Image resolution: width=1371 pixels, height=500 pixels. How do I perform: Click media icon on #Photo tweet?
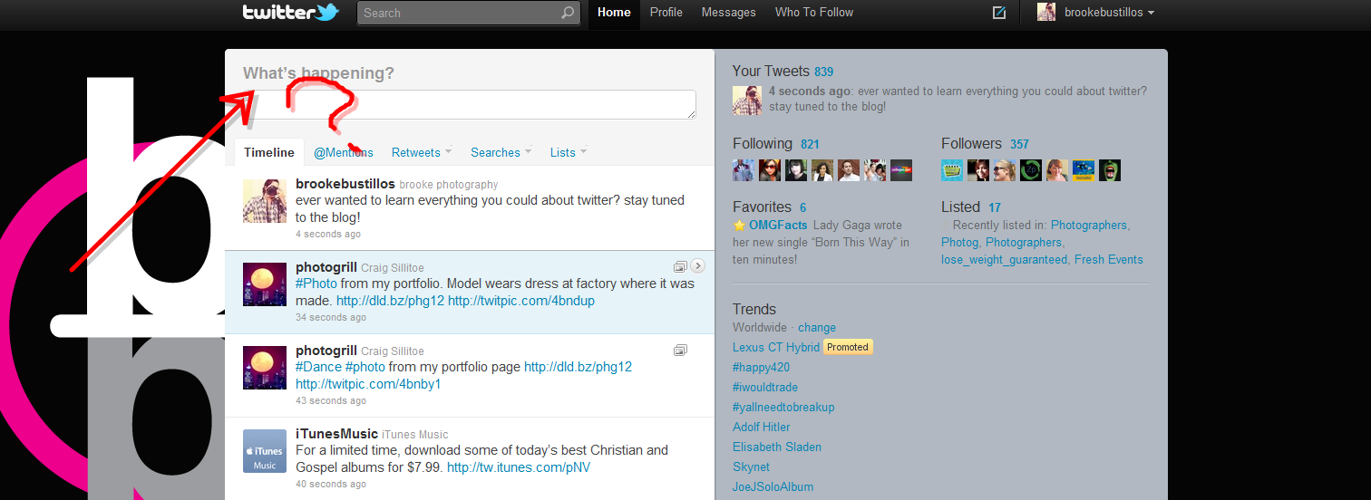tap(680, 266)
